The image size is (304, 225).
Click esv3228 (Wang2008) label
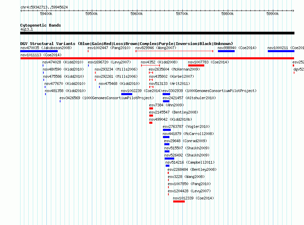[186, 177]
